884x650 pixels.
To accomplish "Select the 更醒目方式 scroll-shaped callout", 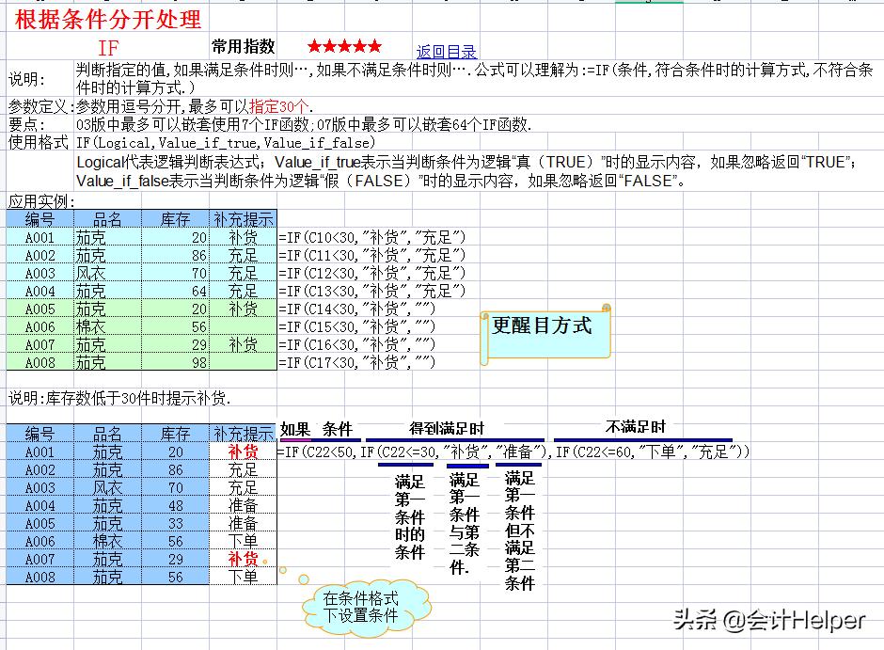I will tap(543, 326).
